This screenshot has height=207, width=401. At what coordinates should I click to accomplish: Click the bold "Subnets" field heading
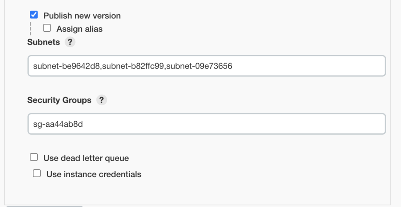tap(43, 42)
